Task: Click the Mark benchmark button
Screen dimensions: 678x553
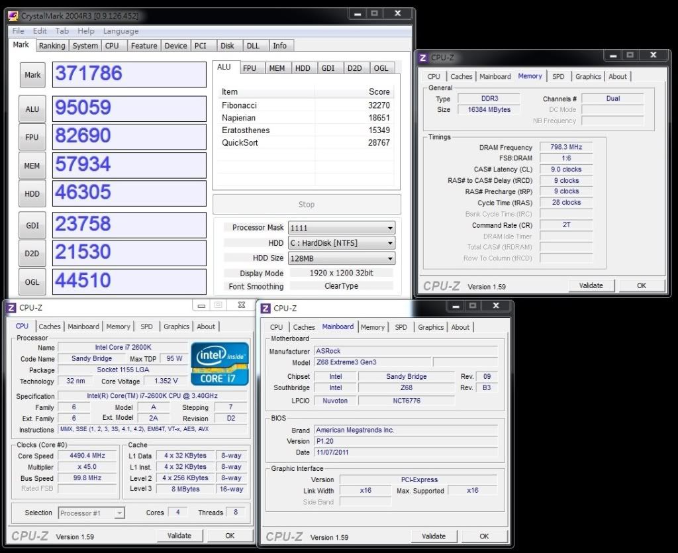Action: click(32, 75)
